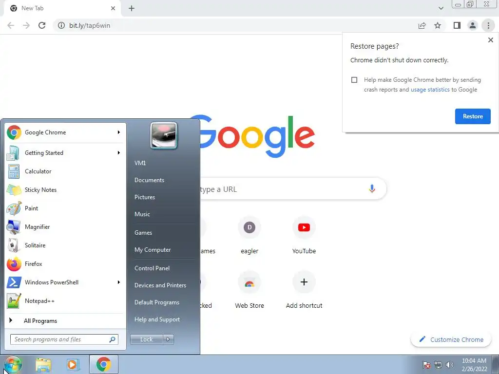The image size is (499, 374).
Task: Enable sending crash reports checkbox
Action: pos(354,80)
